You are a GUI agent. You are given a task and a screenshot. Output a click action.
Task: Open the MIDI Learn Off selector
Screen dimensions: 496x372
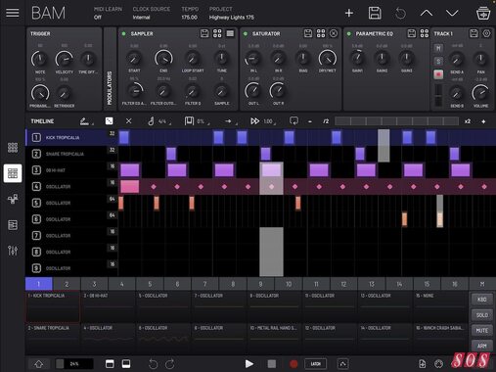coord(108,13)
